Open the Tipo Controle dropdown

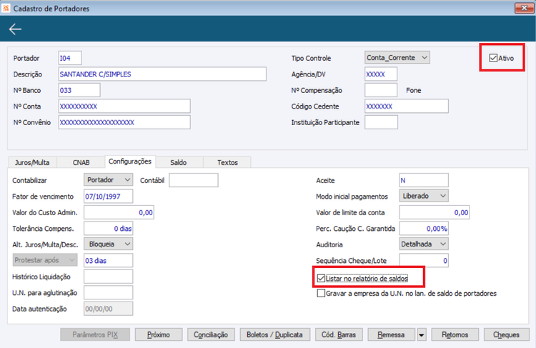[x=397, y=58]
